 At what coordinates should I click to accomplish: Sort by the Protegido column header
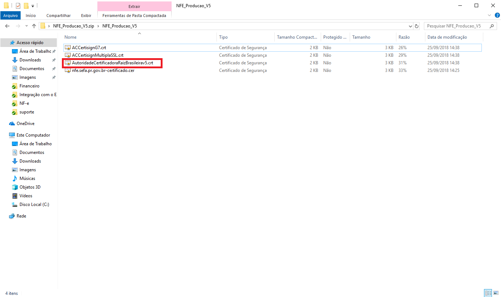point(335,37)
